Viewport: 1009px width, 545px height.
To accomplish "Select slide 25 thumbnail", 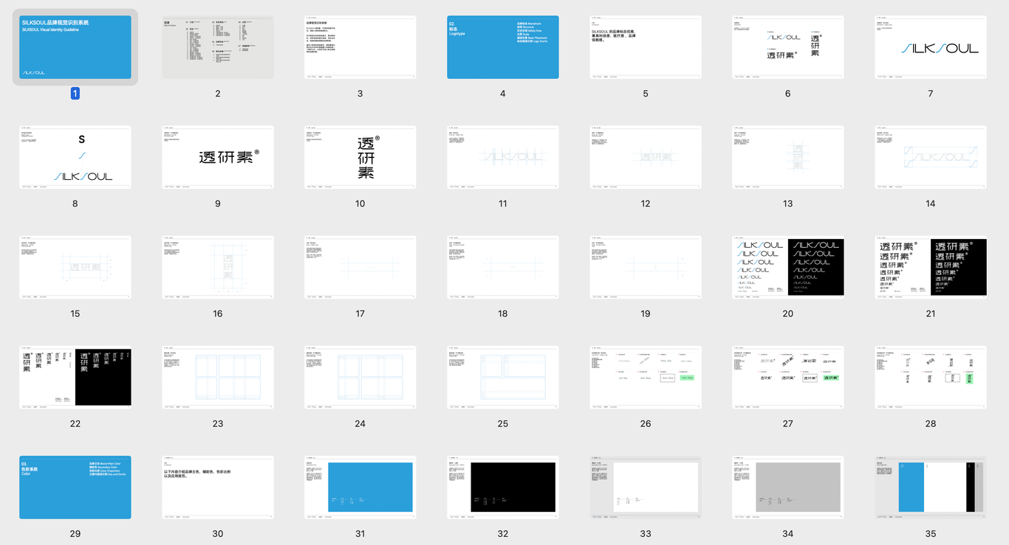I will point(503,377).
